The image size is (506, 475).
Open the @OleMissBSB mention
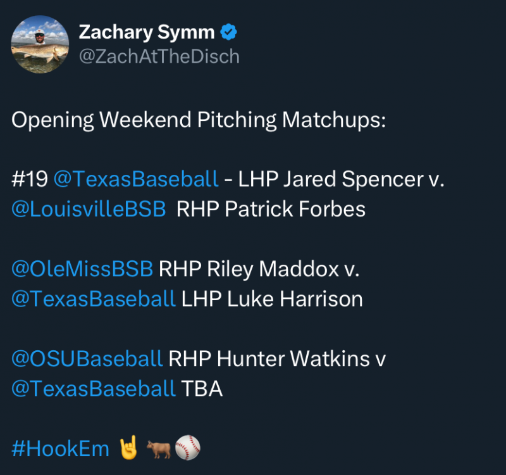pyautogui.click(x=82, y=269)
